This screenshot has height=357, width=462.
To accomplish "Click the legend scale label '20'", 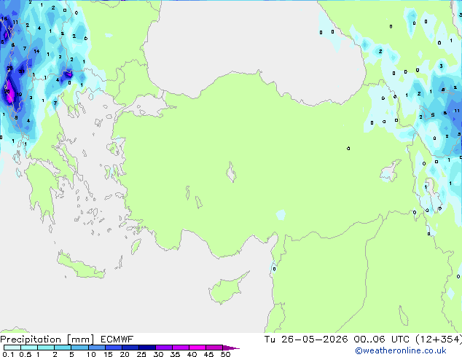I will 125,354.
